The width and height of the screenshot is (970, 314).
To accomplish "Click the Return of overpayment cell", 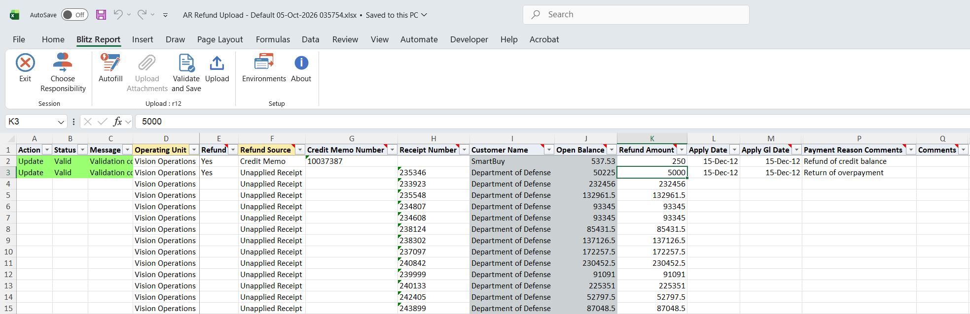I will click(x=859, y=172).
